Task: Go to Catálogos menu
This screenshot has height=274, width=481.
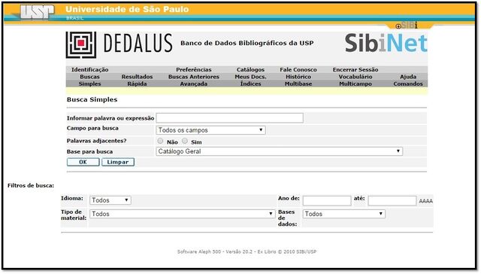Action: (x=250, y=70)
